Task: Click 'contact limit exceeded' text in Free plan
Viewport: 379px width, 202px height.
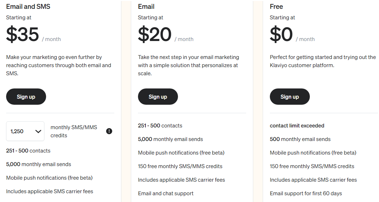Action: click(x=297, y=126)
